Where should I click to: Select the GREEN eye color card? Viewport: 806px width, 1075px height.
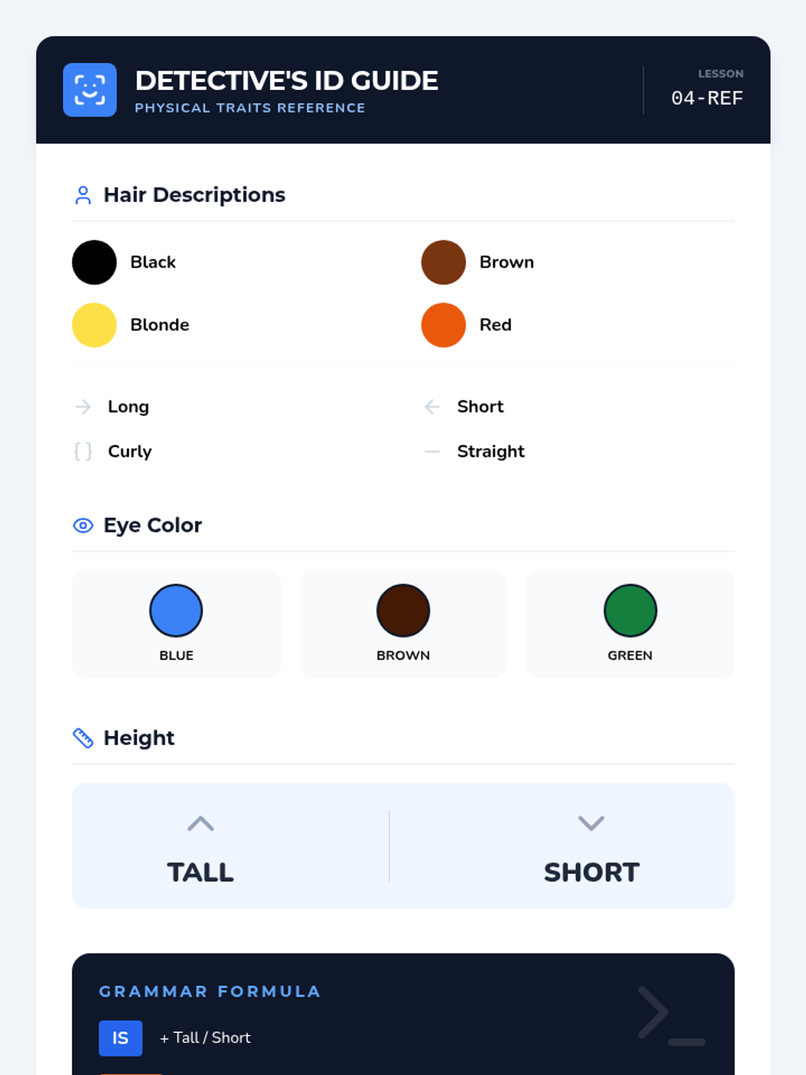coord(630,624)
